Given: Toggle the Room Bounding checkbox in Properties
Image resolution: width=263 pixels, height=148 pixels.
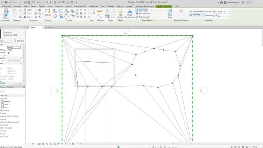Looking at the screenshot, I should coord(9,53).
